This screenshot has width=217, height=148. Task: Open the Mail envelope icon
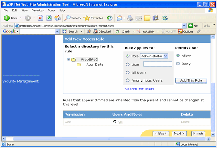point(120,18)
